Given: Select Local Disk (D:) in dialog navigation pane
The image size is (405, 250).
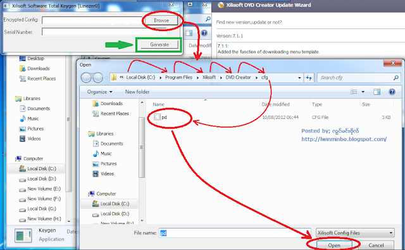Looking at the screenshot, I should tap(111, 214).
